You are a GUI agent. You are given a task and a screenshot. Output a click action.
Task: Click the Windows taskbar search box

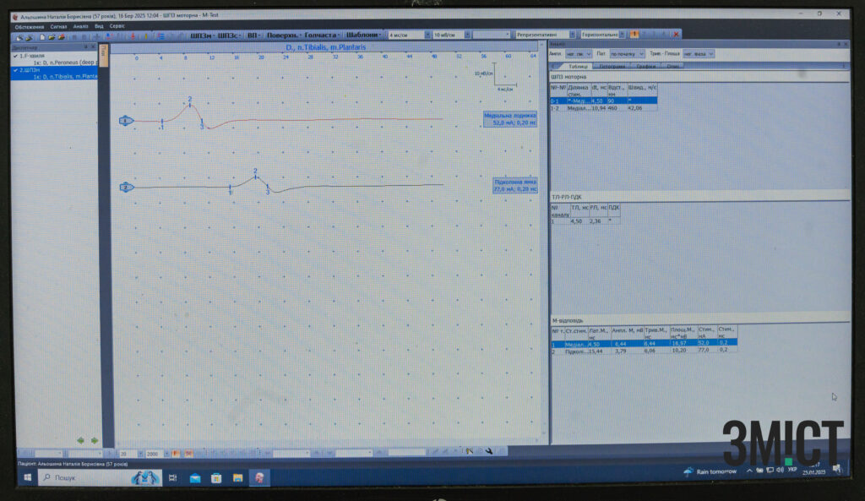[x=84, y=477]
